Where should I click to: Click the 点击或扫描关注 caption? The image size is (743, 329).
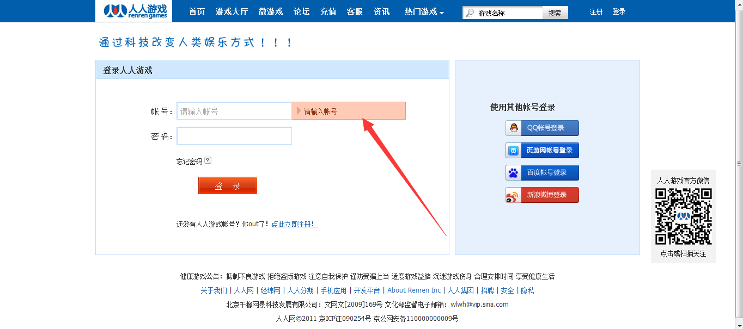pos(683,254)
